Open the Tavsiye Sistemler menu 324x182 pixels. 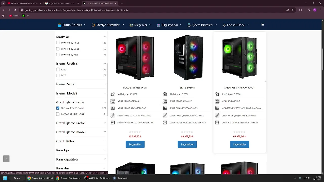pos(108,25)
